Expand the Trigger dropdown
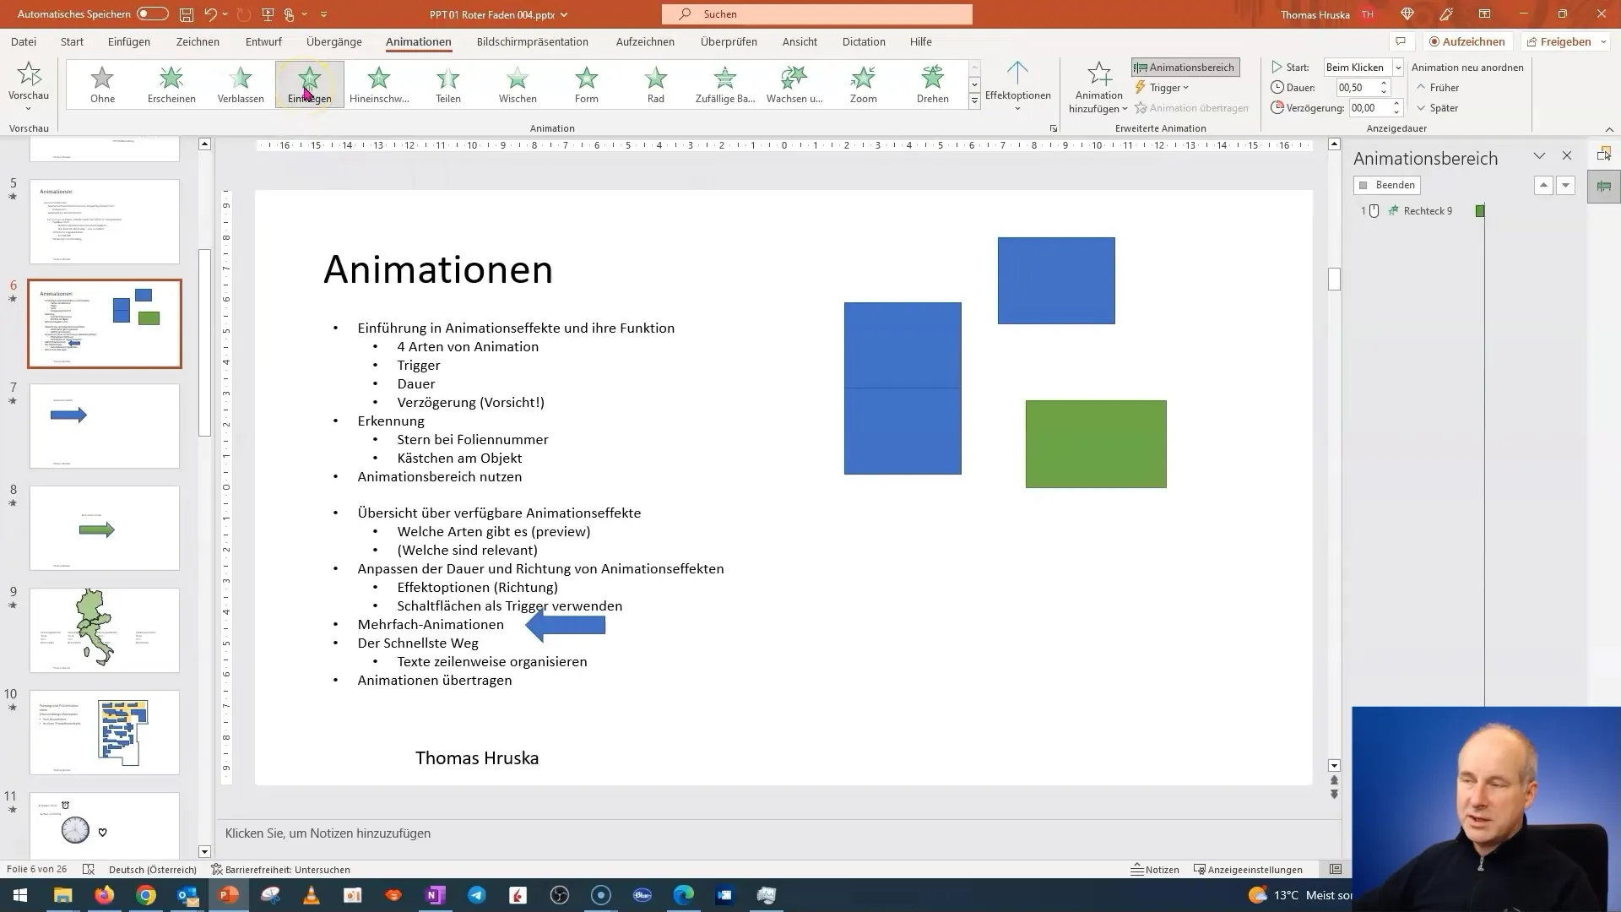This screenshot has height=912, width=1621. pyautogui.click(x=1163, y=88)
